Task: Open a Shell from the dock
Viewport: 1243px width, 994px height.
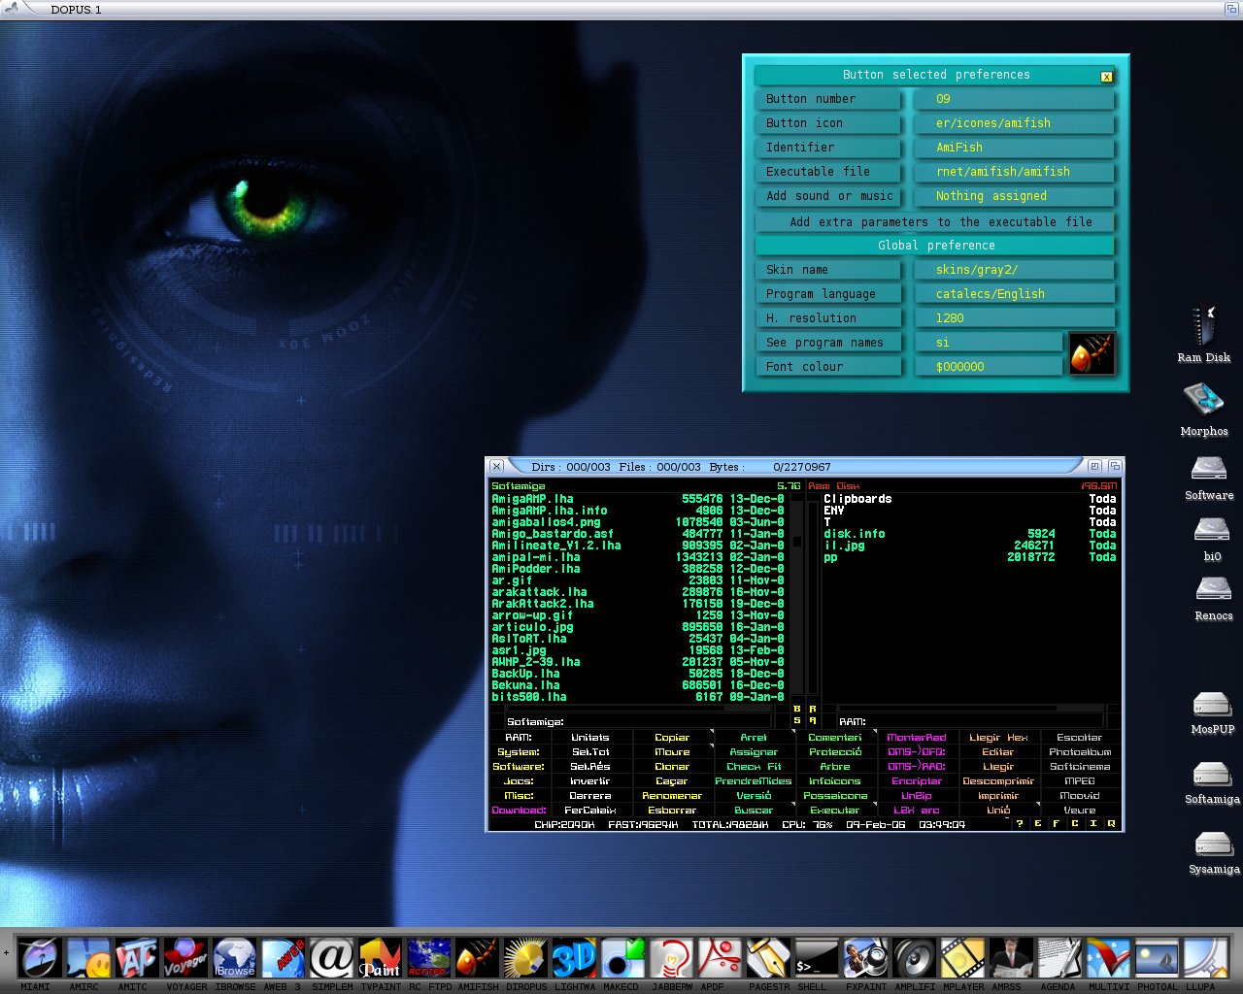Action: click(x=816, y=956)
